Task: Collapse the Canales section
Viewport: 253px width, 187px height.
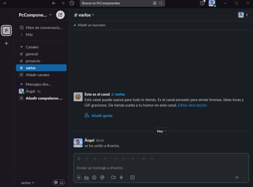Action: pos(21,47)
